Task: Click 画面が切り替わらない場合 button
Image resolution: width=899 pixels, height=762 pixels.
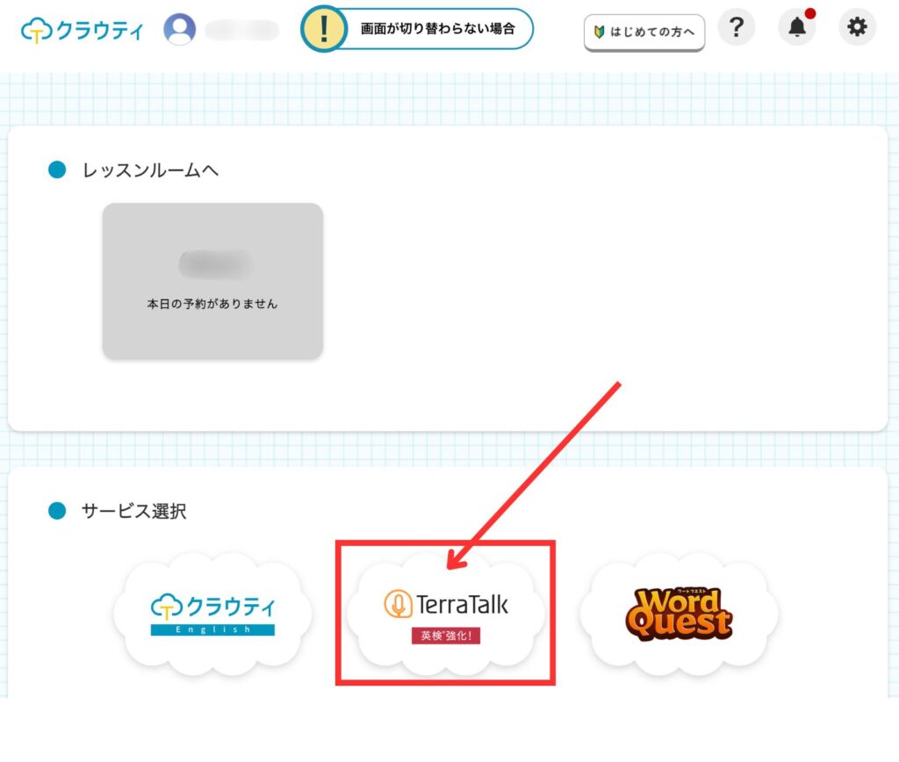Action: 437,29
